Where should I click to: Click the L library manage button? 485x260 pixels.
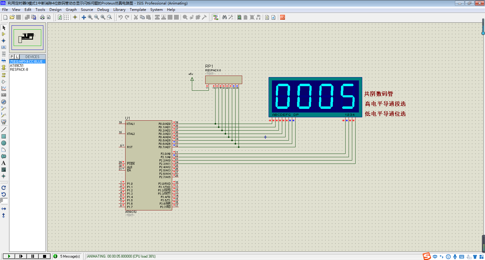[17, 57]
